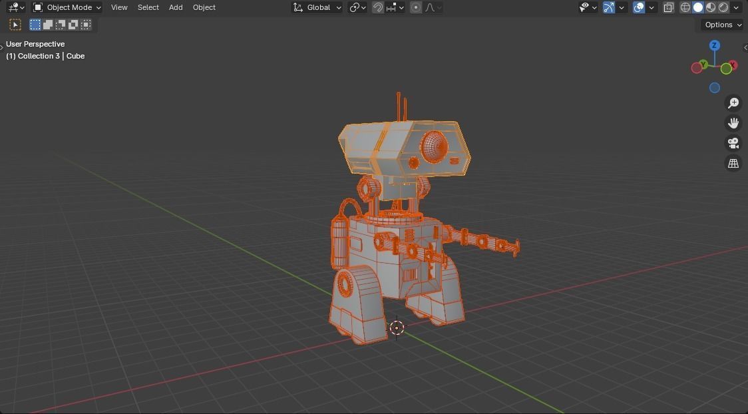748x414 pixels.
Task: Open the transform pivot point dropdown
Action: tap(357, 7)
